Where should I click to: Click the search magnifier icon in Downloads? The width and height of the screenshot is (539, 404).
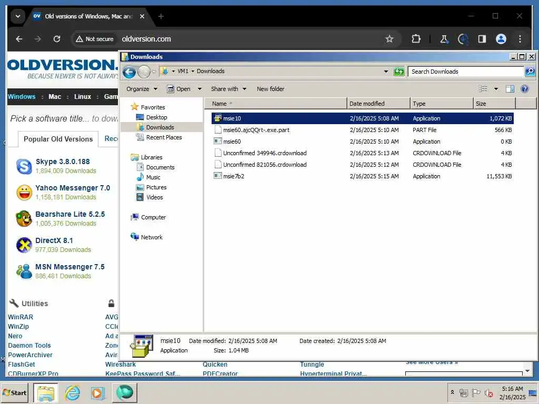(x=530, y=72)
